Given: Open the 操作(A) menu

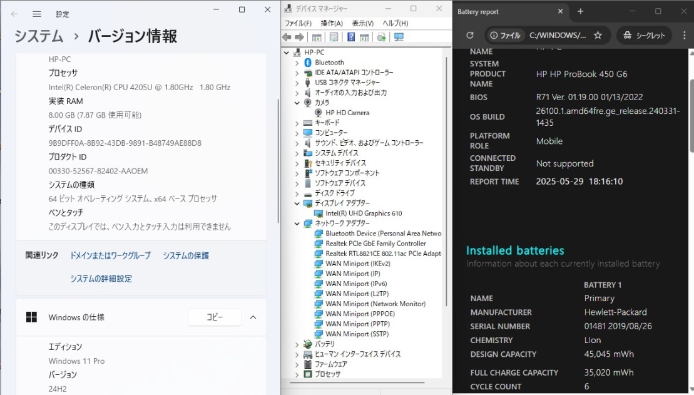Looking at the screenshot, I should tap(332, 23).
